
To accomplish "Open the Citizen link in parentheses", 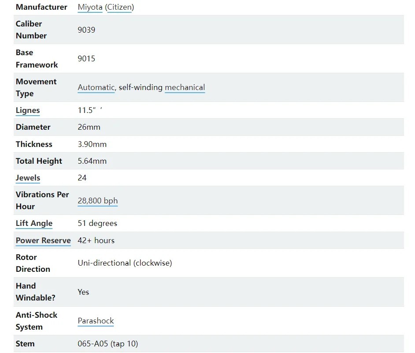I will click(x=119, y=7).
